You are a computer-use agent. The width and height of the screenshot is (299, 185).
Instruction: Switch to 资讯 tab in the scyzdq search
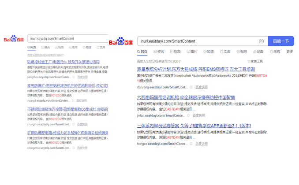coord(45,47)
